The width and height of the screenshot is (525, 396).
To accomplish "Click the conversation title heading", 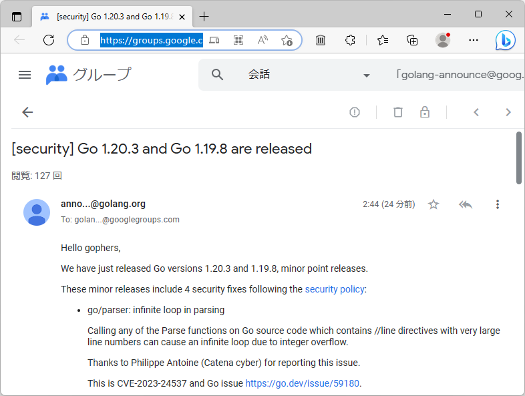I will coord(162,149).
